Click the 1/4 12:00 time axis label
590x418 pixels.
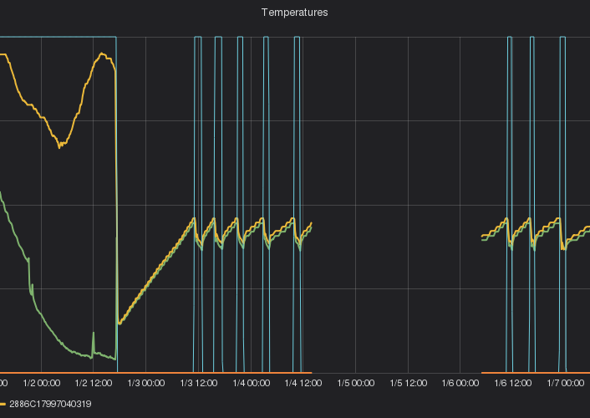[x=303, y=383]
